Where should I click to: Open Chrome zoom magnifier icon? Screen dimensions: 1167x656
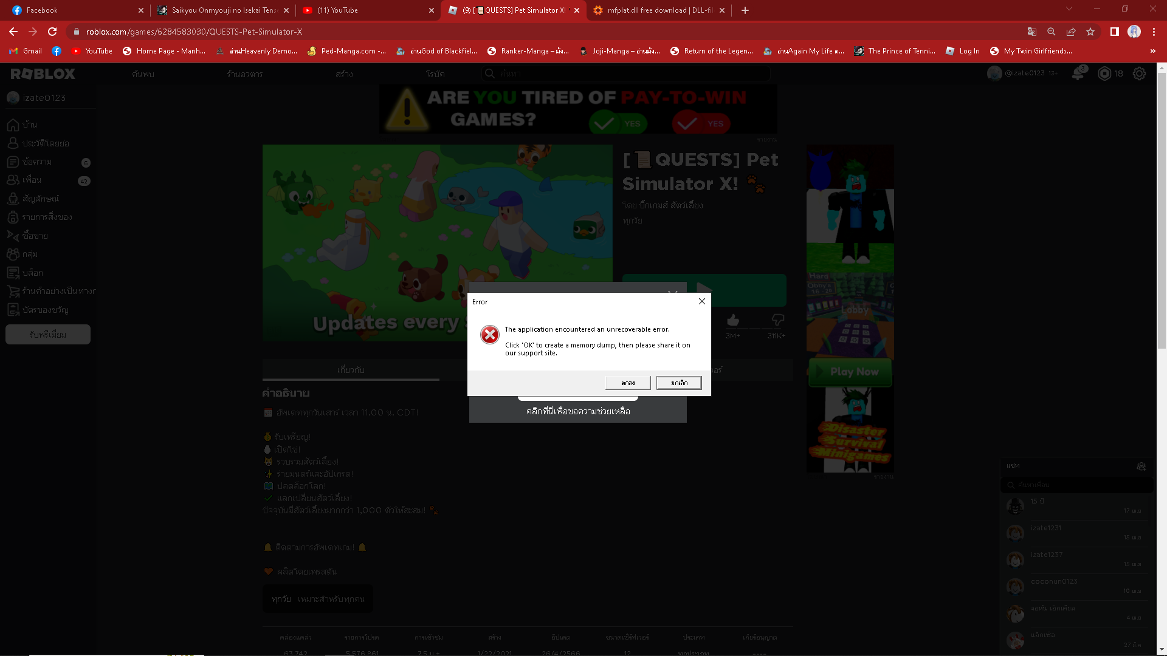tap(1052, 32)
